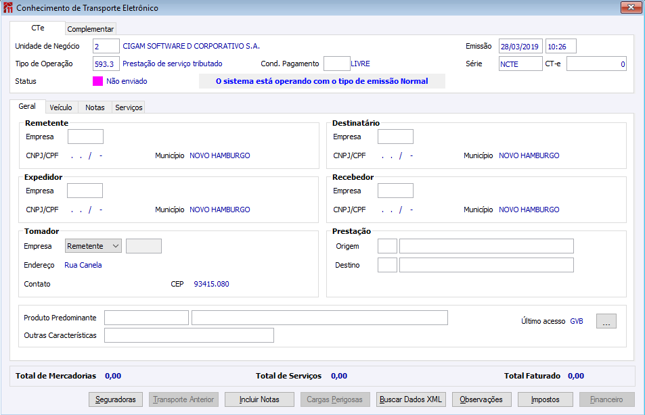
Task: Click the Remetente município NOVO HAMBURGO
Action: [220, 155]
